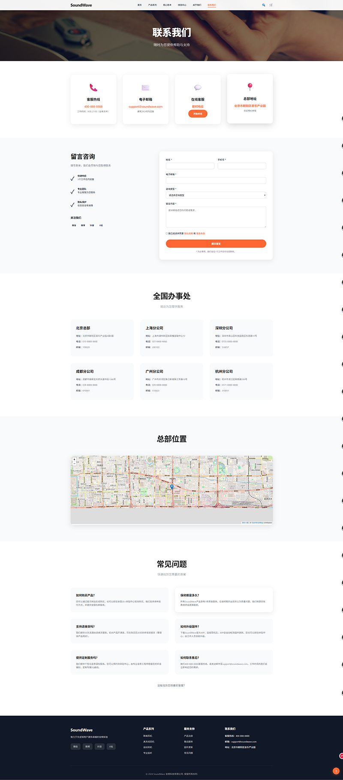Viewport: 343px width, 780px height.
Task: Click the 提交留言 submit button
Action: tap(216, 244)
